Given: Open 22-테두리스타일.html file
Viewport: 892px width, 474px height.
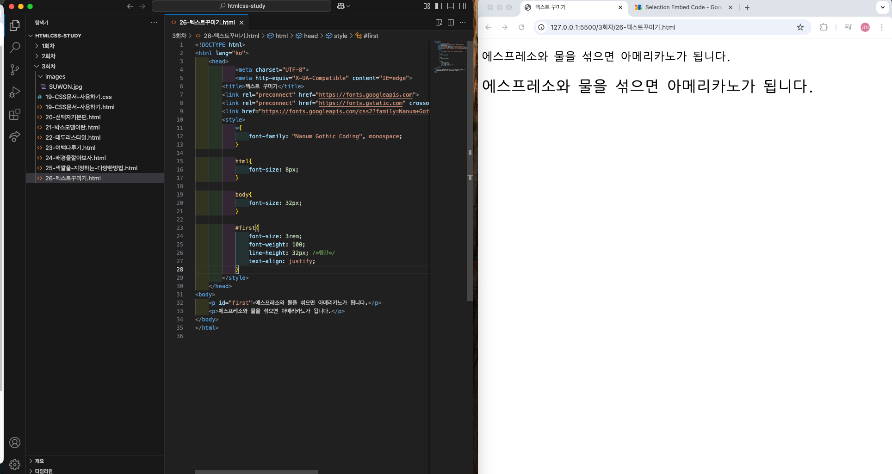Looking at the screenshot, I should [x=95, y=137].
